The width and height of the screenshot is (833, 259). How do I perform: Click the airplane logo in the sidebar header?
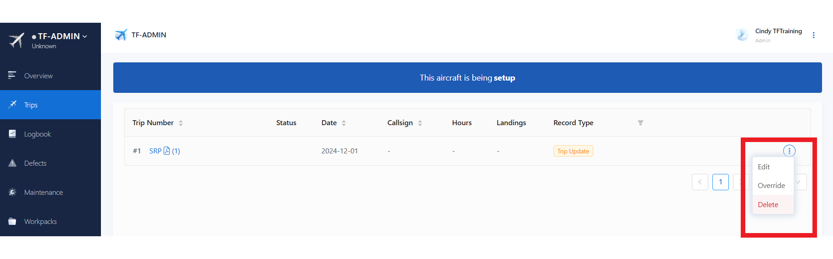(x=16, y=40)
